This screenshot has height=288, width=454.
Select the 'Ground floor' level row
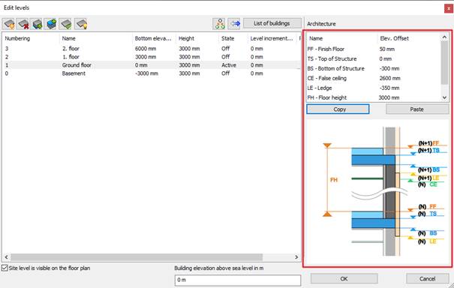click(x=151, y=65)
